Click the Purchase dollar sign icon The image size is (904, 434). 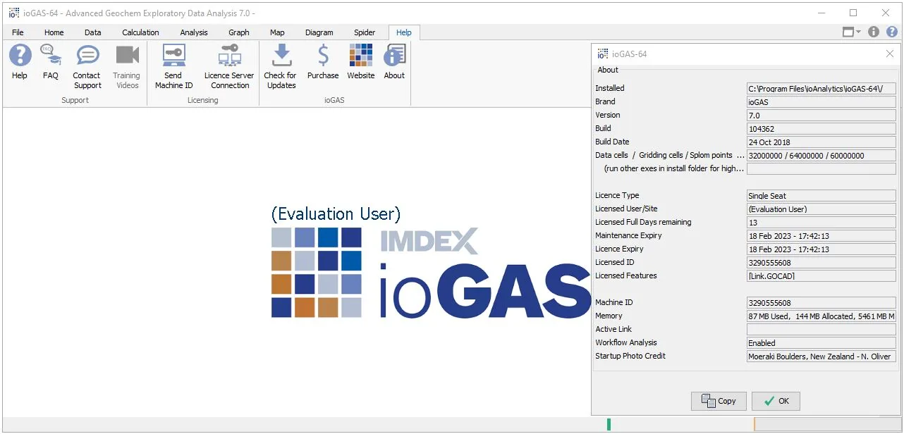[323, 55]
